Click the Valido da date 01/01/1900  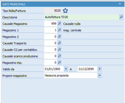[x=54, y=69]
